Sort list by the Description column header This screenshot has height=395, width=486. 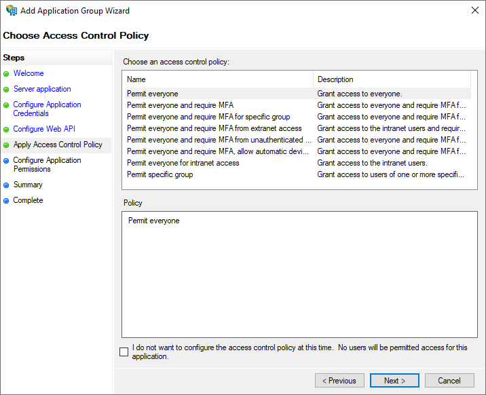click(390, 79)
